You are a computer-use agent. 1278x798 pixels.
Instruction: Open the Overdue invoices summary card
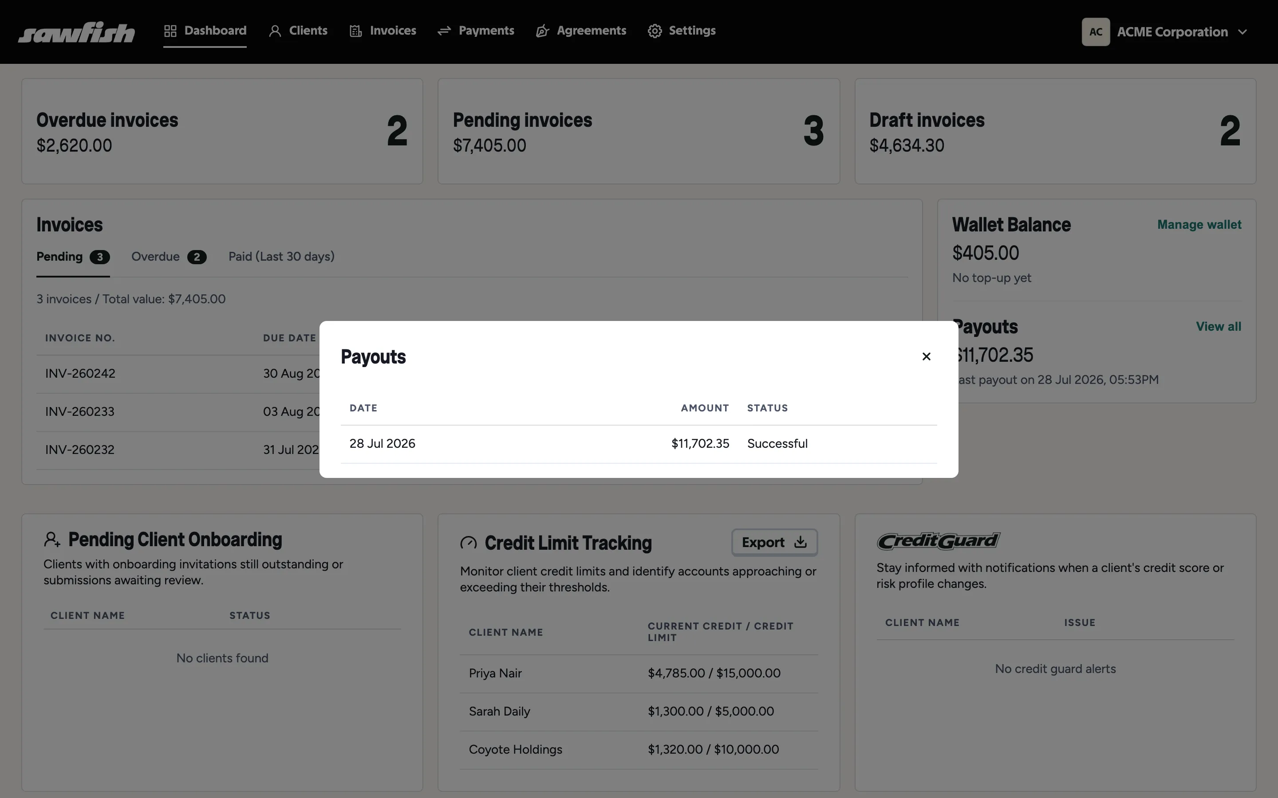click(222, 131)
